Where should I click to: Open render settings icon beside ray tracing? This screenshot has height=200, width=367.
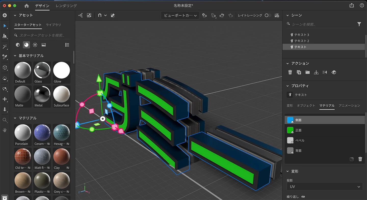click(277, 16)
